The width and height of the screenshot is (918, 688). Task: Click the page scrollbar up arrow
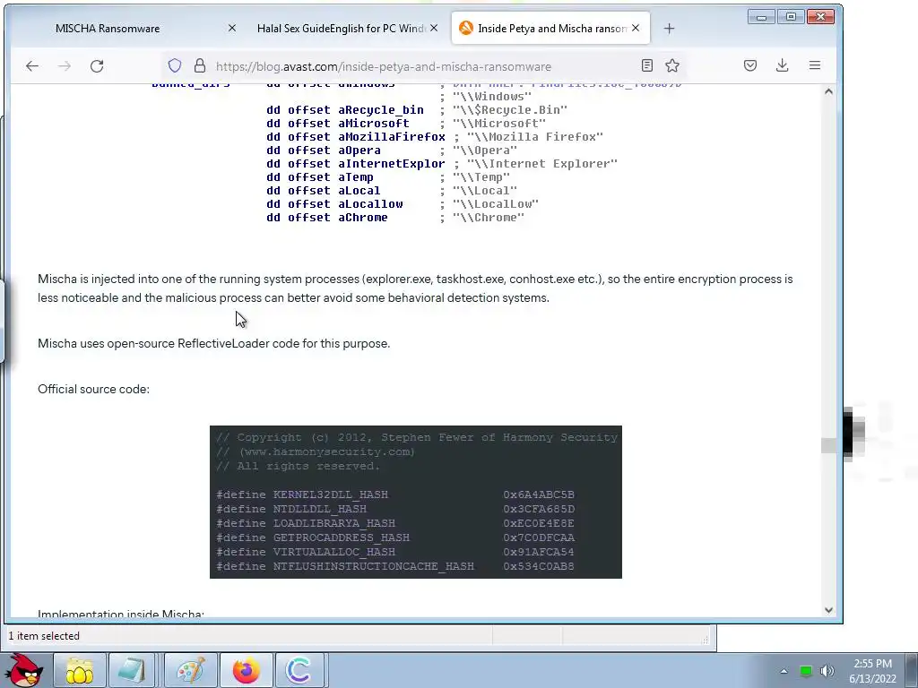(x=828, y=91)
